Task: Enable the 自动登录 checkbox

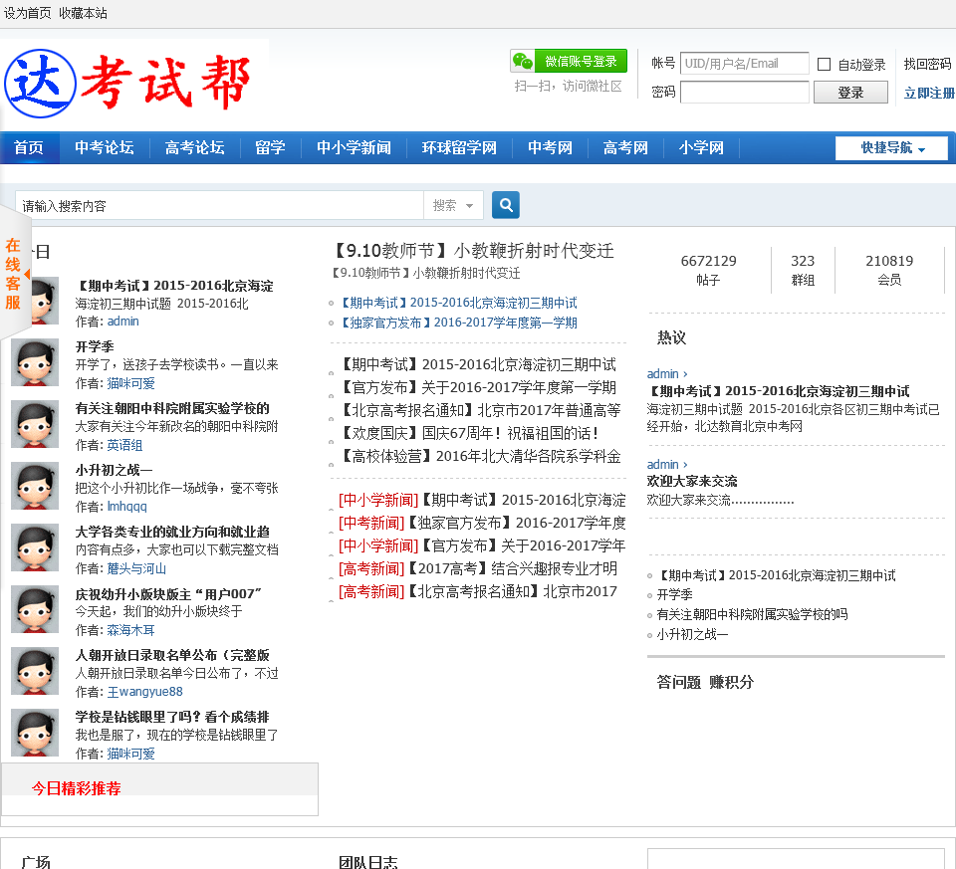Action: pos(824,65)
